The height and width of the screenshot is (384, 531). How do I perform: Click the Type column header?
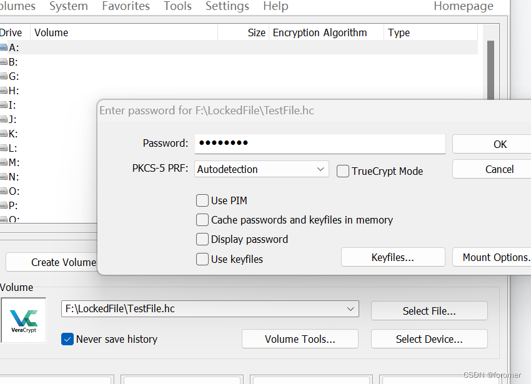click(x=431, y=32)
